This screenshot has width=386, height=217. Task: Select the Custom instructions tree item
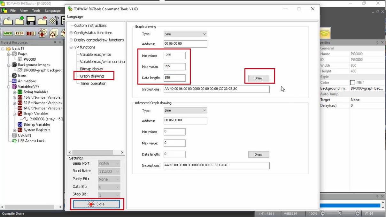click(x=90, y=26)
